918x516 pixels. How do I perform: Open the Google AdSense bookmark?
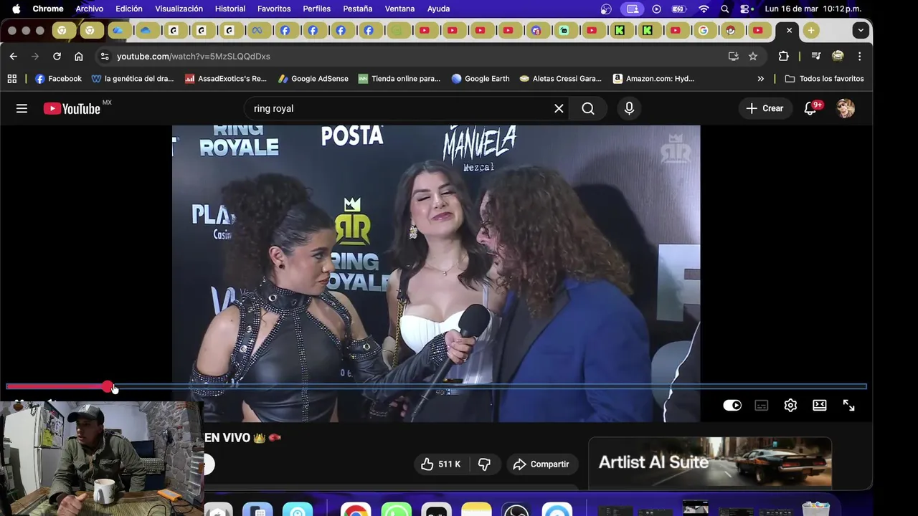pos(313,79)
